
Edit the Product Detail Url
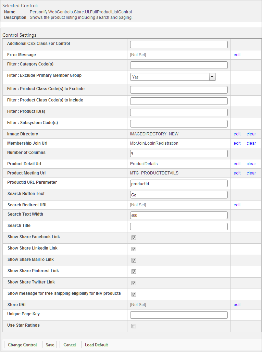pyautogui.click(x=237, y=163)
